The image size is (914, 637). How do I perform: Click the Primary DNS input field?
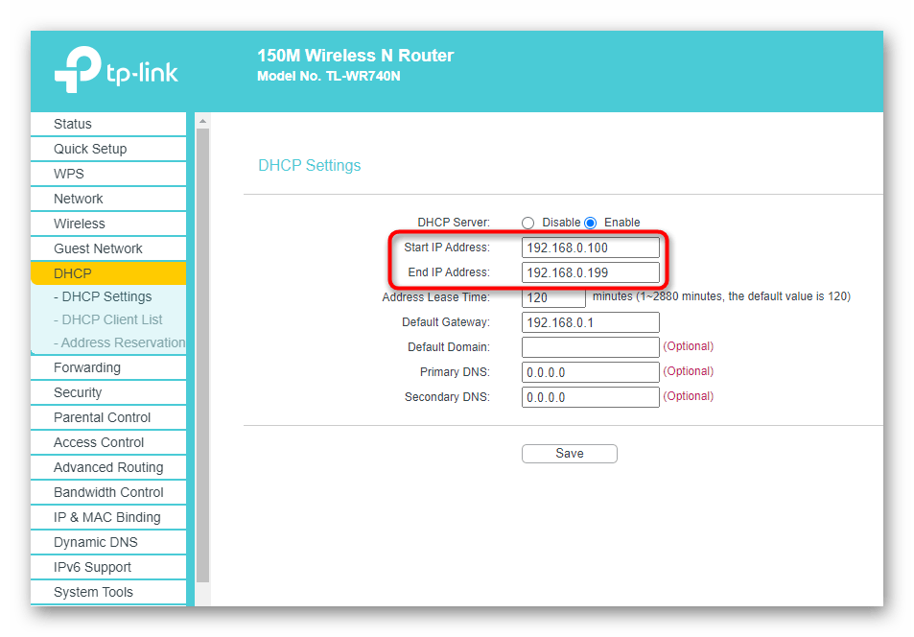(590, 372)
